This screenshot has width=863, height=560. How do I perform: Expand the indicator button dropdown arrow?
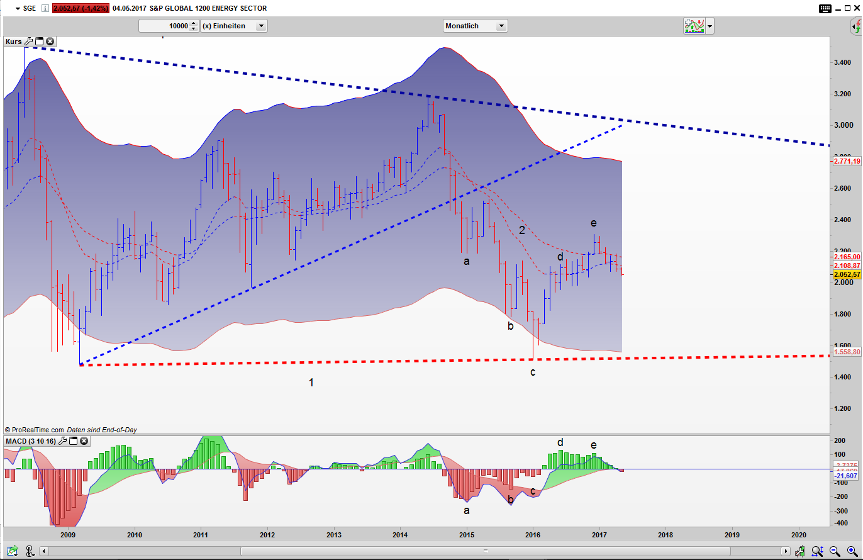[x=710, y=26]
